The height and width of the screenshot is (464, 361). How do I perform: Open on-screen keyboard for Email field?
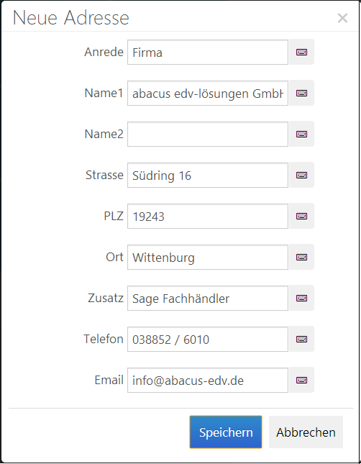click(x=301, y=380)
